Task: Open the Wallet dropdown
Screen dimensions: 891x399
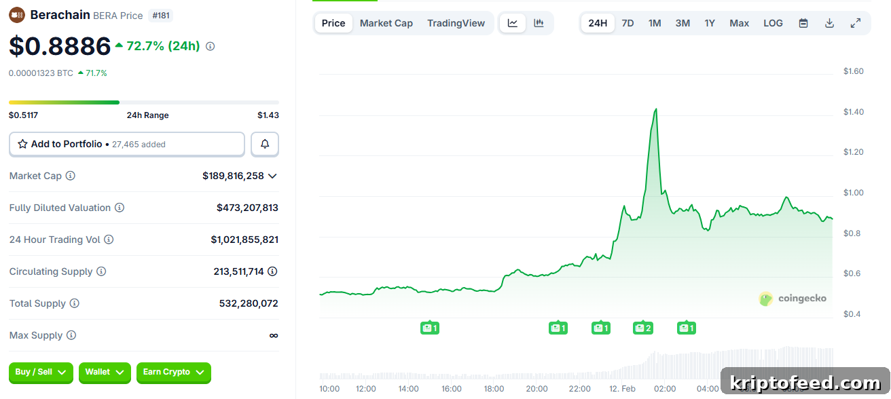Action: tap(105, 373)
